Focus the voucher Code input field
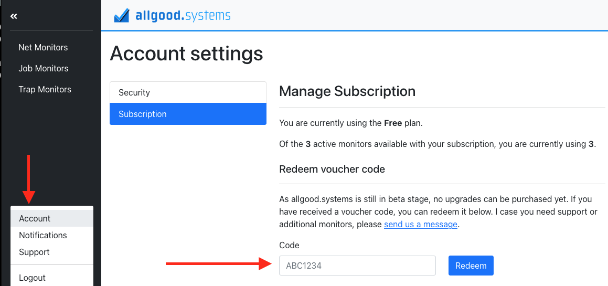The height and width of the screenshot is (286, 608). point(358,266)
